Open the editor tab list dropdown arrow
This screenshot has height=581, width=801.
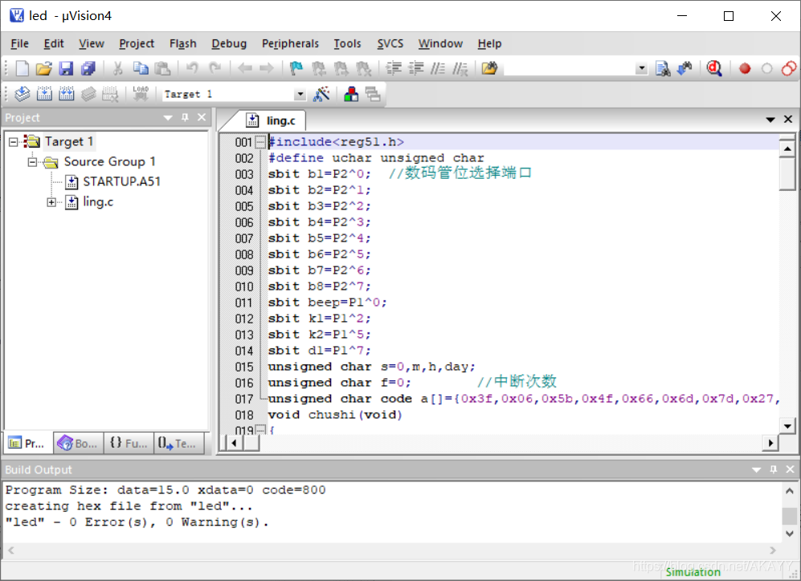coord(770,120)
